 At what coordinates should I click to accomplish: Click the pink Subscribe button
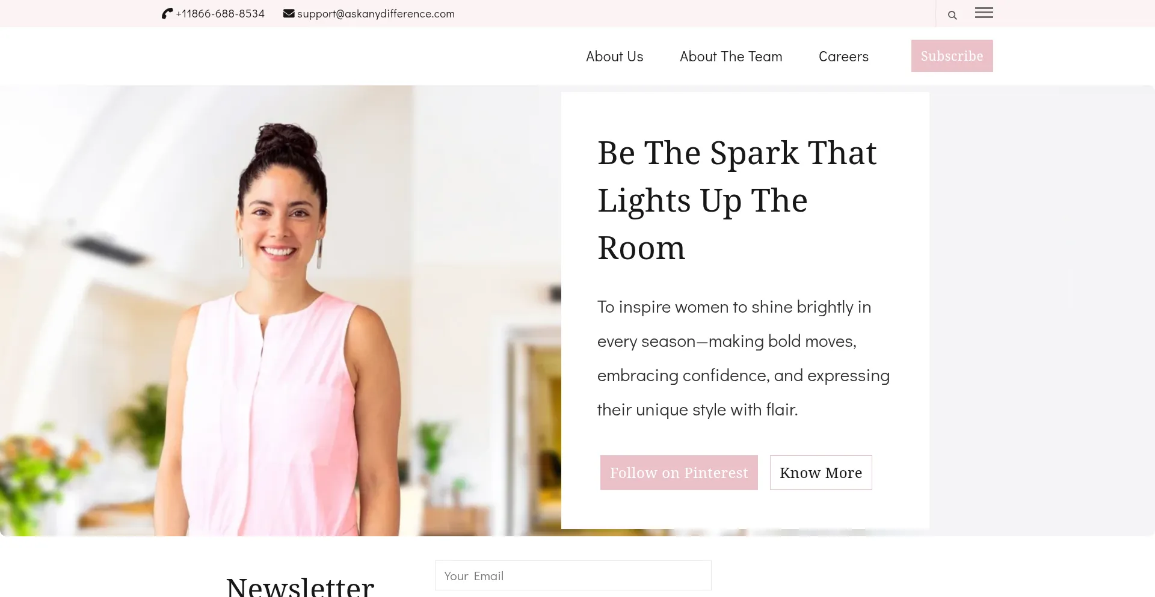pos(952,56)
